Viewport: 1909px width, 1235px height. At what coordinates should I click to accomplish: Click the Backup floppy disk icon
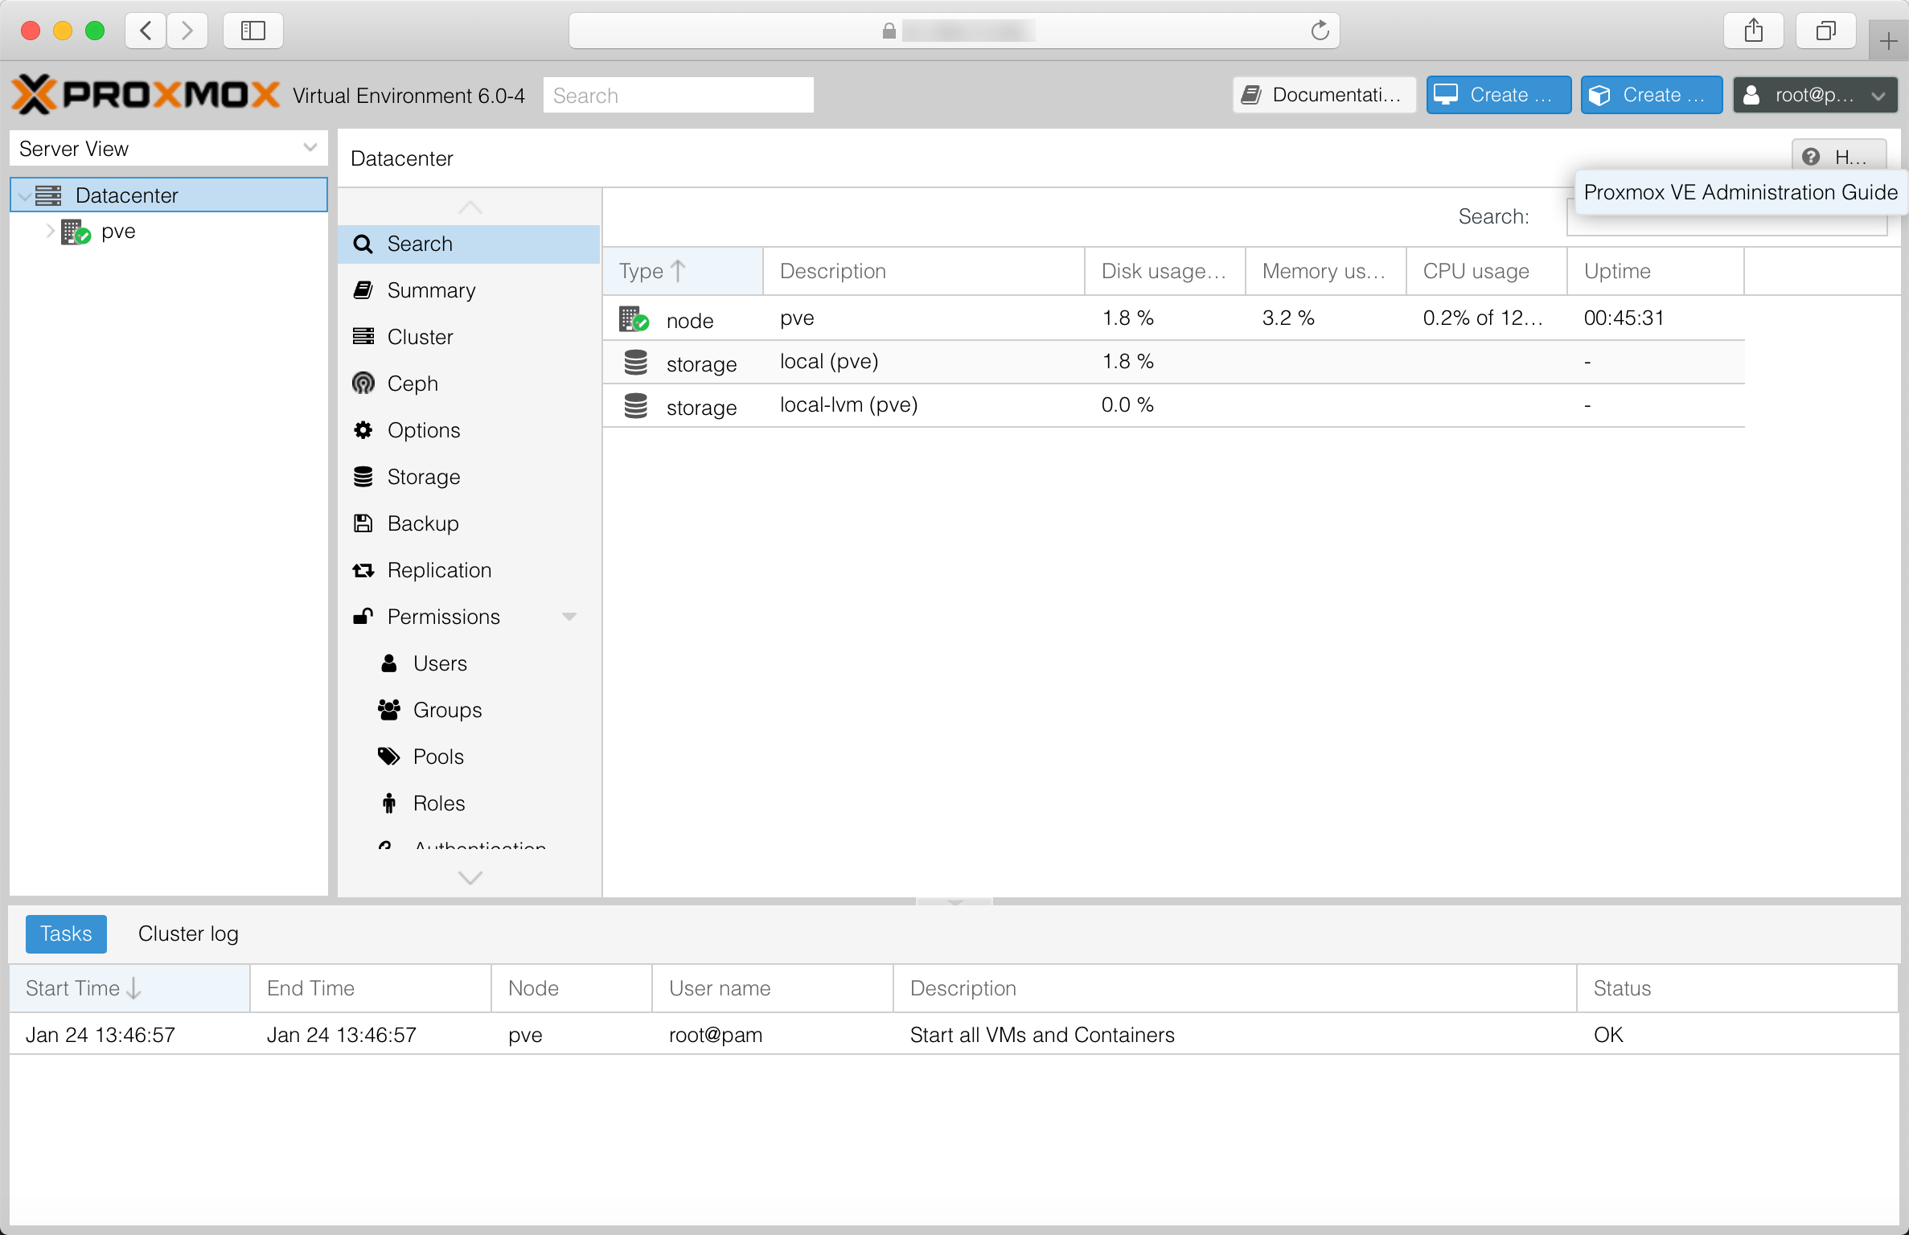point(363,523)
